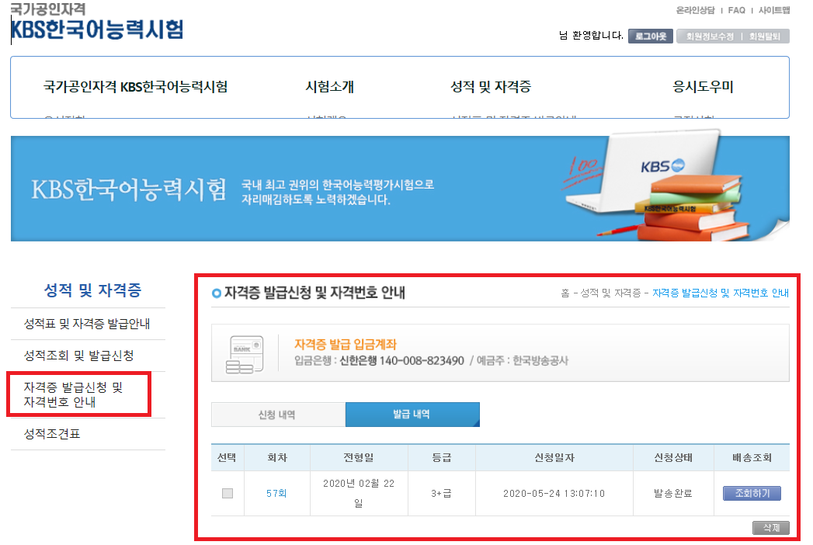This screenshot has width=813, height=545.
Task: Click the 회원탈퇴 button
Action: coord(765,36)
